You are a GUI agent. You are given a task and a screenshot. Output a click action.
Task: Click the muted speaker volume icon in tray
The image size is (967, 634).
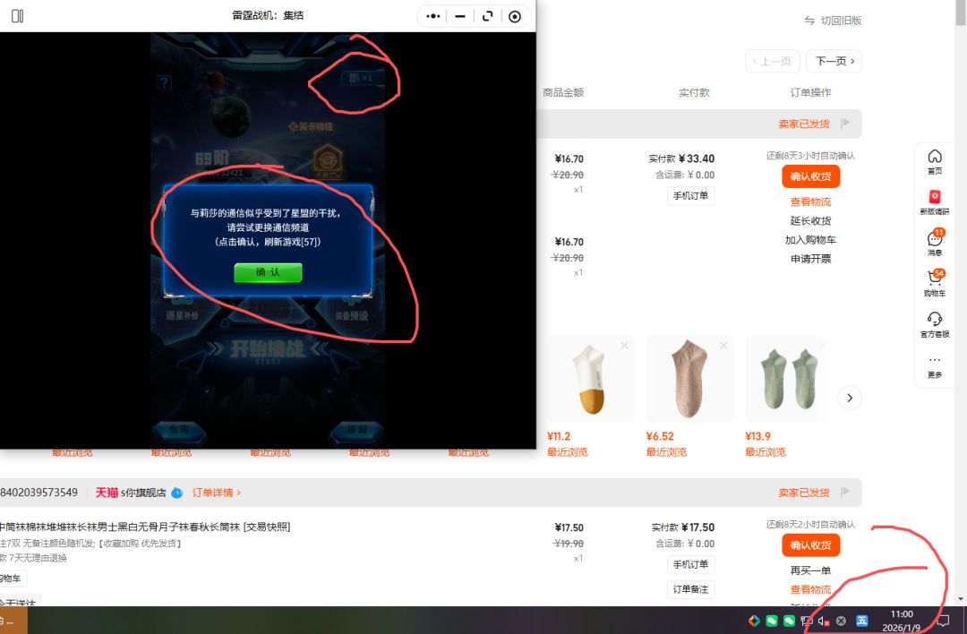point(824,621)
